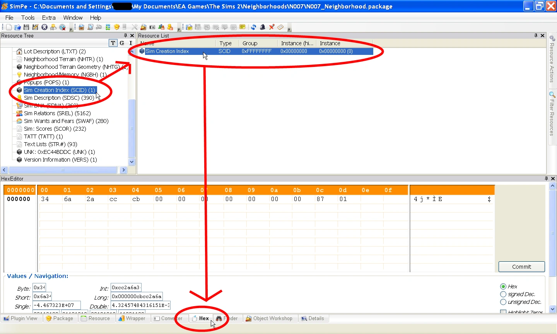
Task: Click HexEditor scroll-down arrow
Action: pyautogui.click(x=552, y=309)
